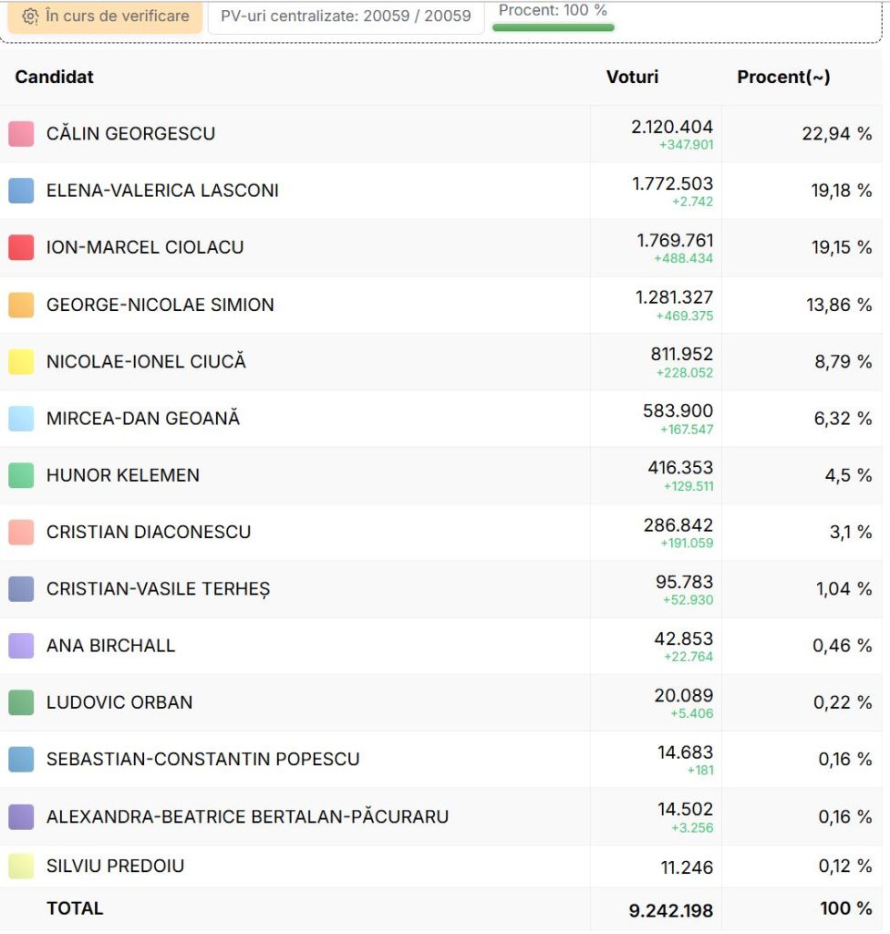This screenshot has width=890, height=934.
Task: Click Silviu Predoiu's percentage 0,12 %
Action: (844, 867)
